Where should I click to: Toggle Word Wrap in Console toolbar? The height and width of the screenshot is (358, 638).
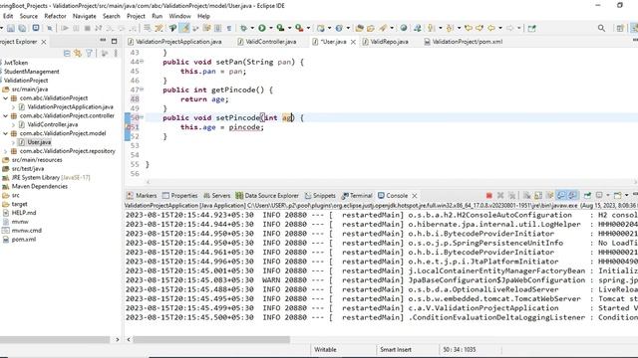click(549, 196)
